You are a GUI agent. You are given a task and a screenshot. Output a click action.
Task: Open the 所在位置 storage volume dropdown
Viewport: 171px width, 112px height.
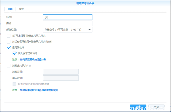pos(67,30)
